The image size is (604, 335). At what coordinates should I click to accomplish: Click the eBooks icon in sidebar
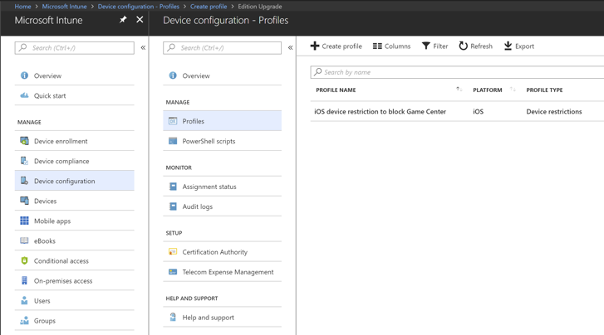tap(24, 240)
